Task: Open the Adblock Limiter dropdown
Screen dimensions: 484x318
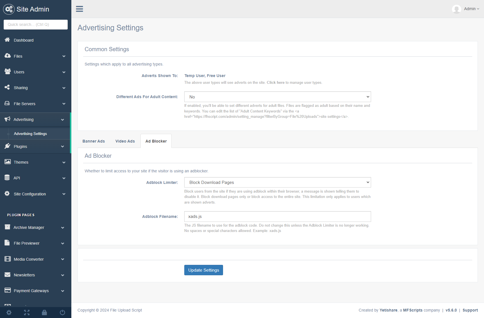Action: pyautogui.click(x=277, y=182)
